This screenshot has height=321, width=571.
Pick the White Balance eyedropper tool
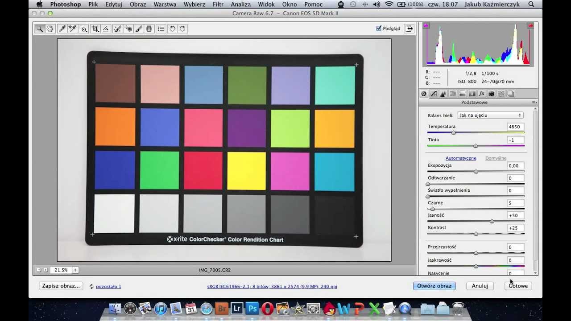pos(62,29)
